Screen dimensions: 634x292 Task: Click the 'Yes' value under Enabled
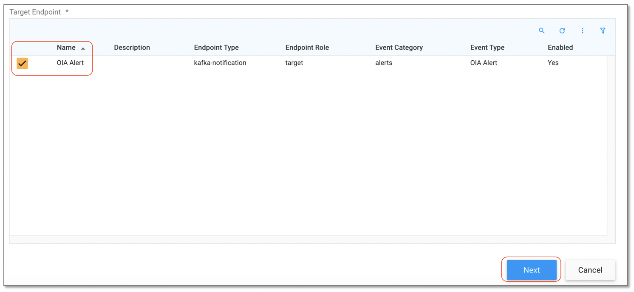pyautogui.click(x=553, y=63)
